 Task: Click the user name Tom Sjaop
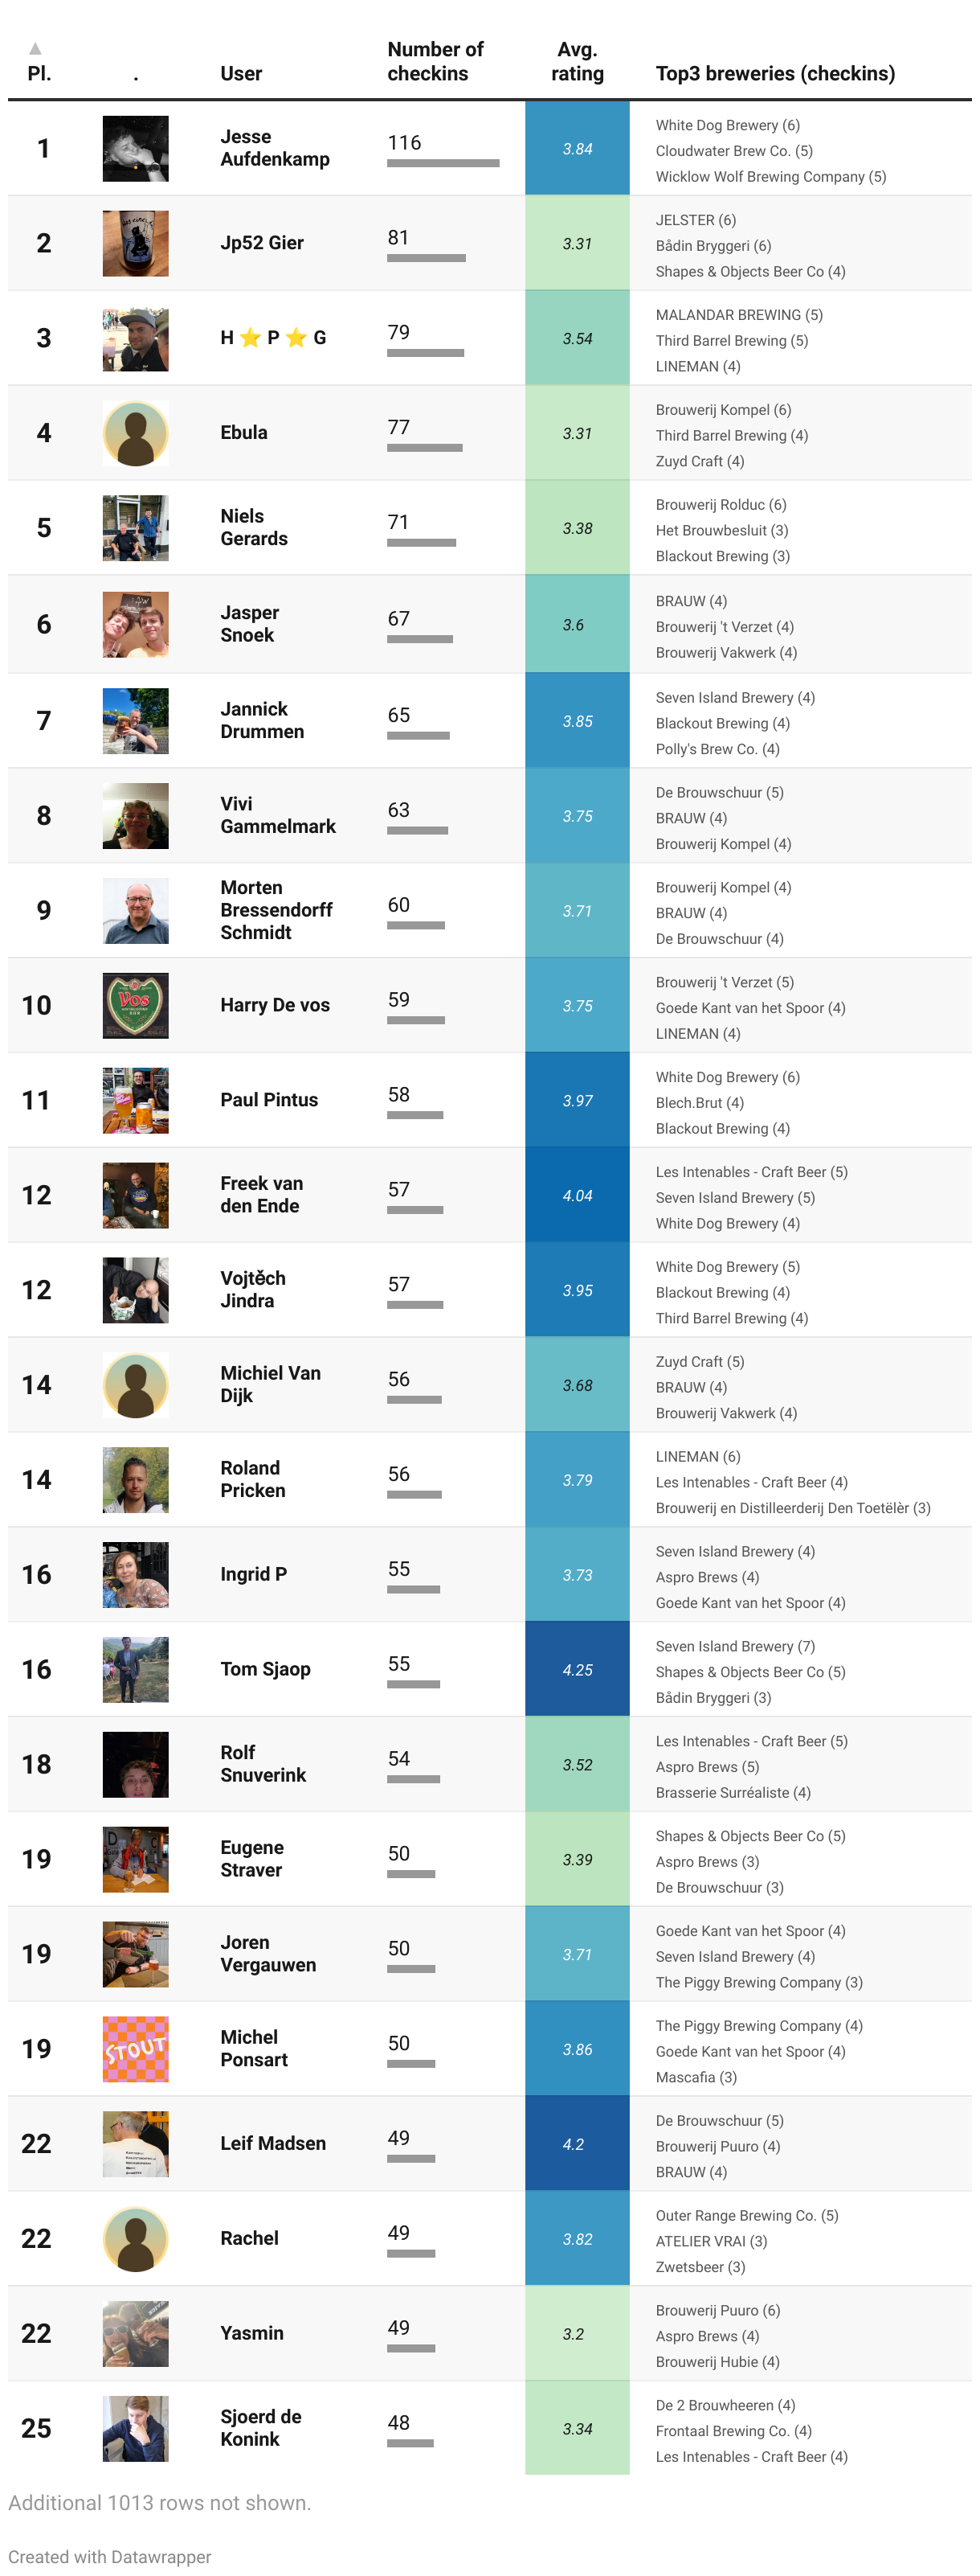[x=265, y=1669]
